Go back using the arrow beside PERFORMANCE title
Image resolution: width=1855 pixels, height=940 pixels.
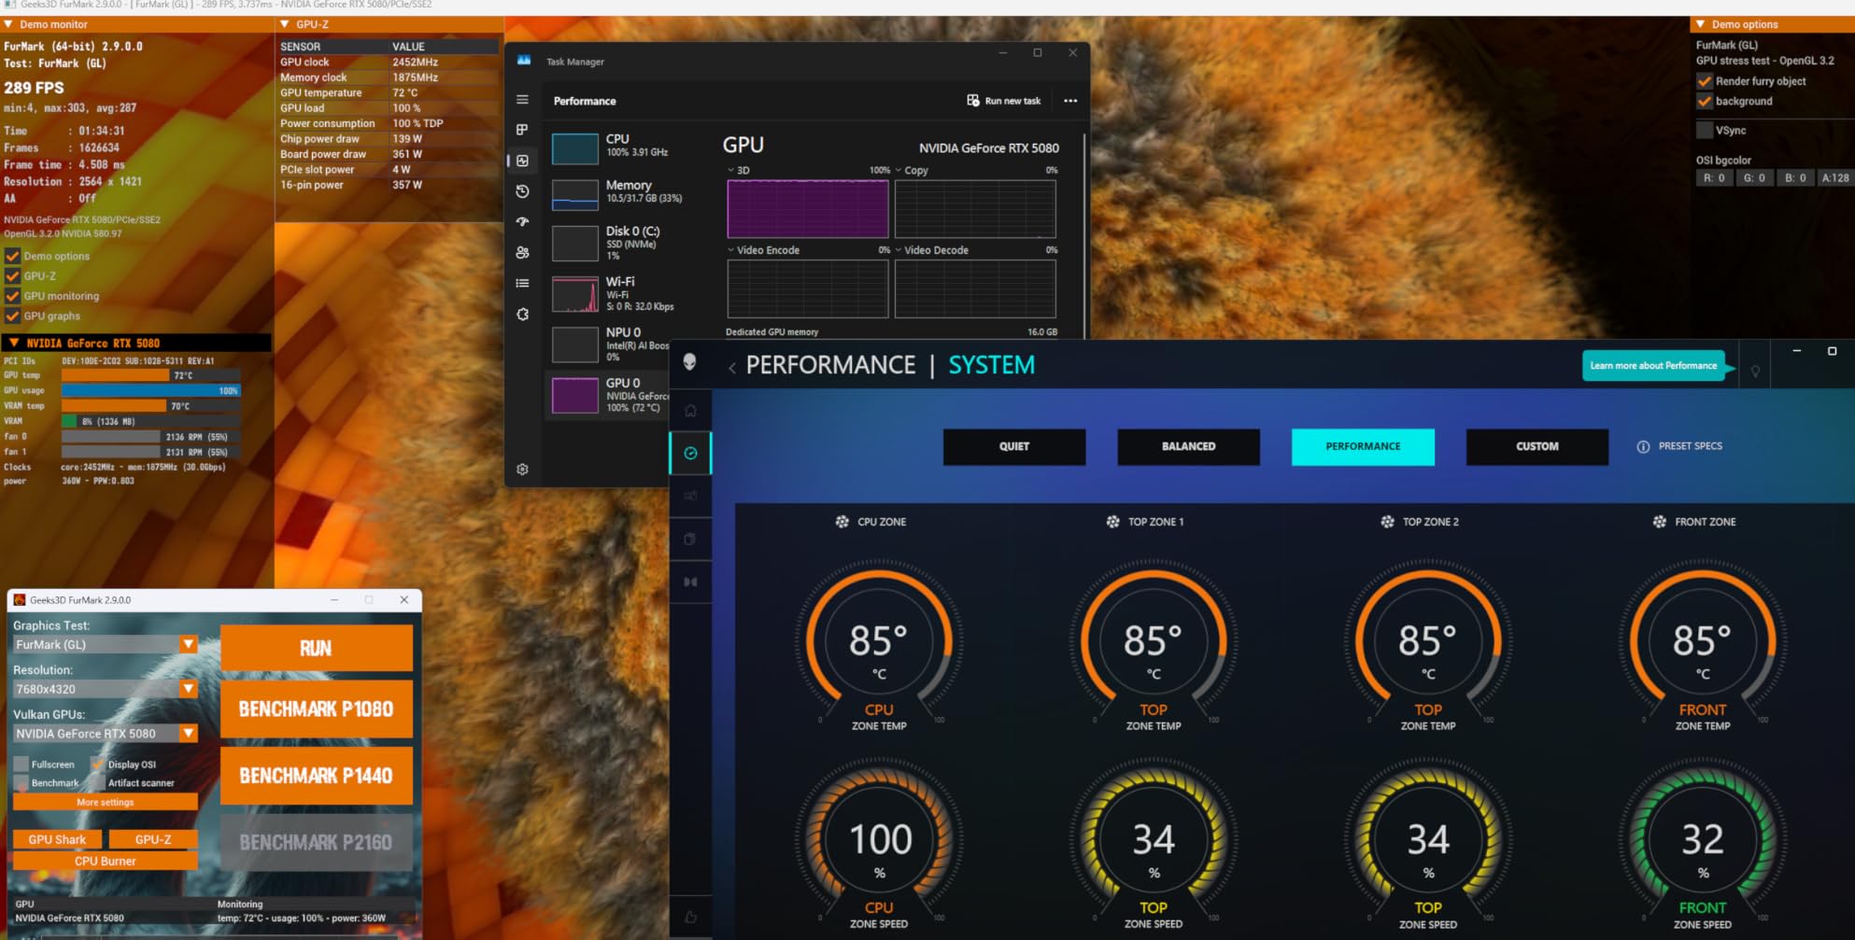pyautogui.click(x=732, y=367)
